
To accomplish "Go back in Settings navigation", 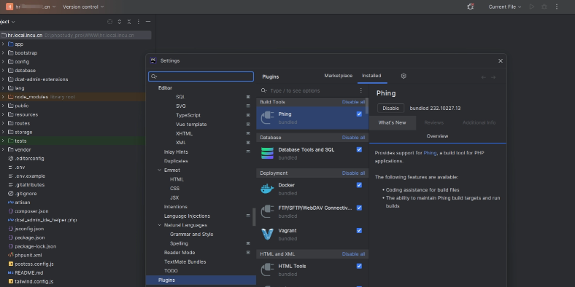I will [x=483, y=77].
